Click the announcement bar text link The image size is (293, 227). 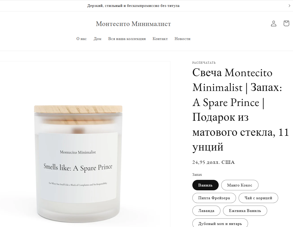[x=133, y=6]
